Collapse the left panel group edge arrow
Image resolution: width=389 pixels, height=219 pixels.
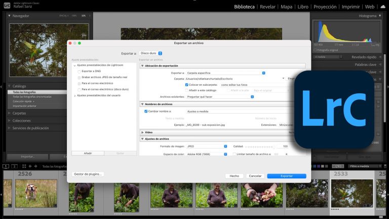point(1,87)
